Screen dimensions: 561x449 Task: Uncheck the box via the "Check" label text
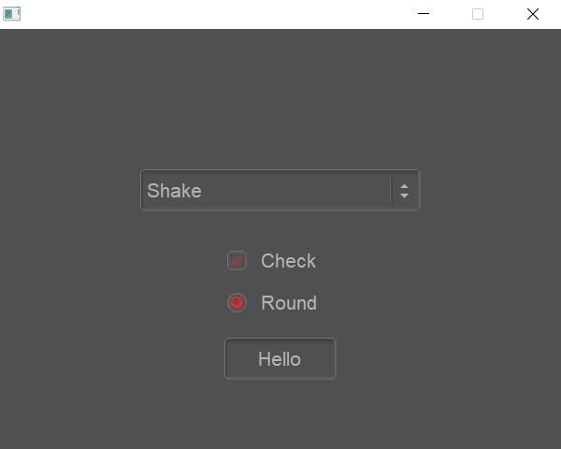click(288, 261)
